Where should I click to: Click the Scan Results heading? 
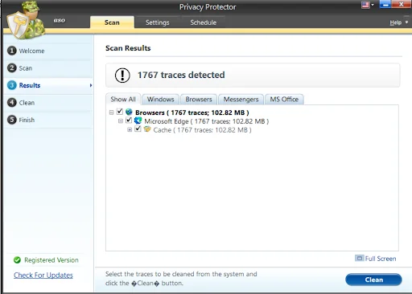(x=128, y=48)
